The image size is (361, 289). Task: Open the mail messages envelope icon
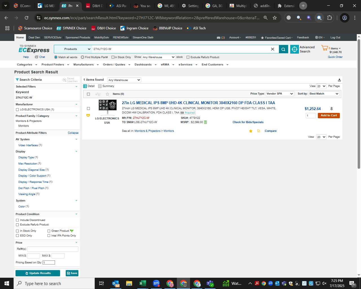[x=219, y=38]
